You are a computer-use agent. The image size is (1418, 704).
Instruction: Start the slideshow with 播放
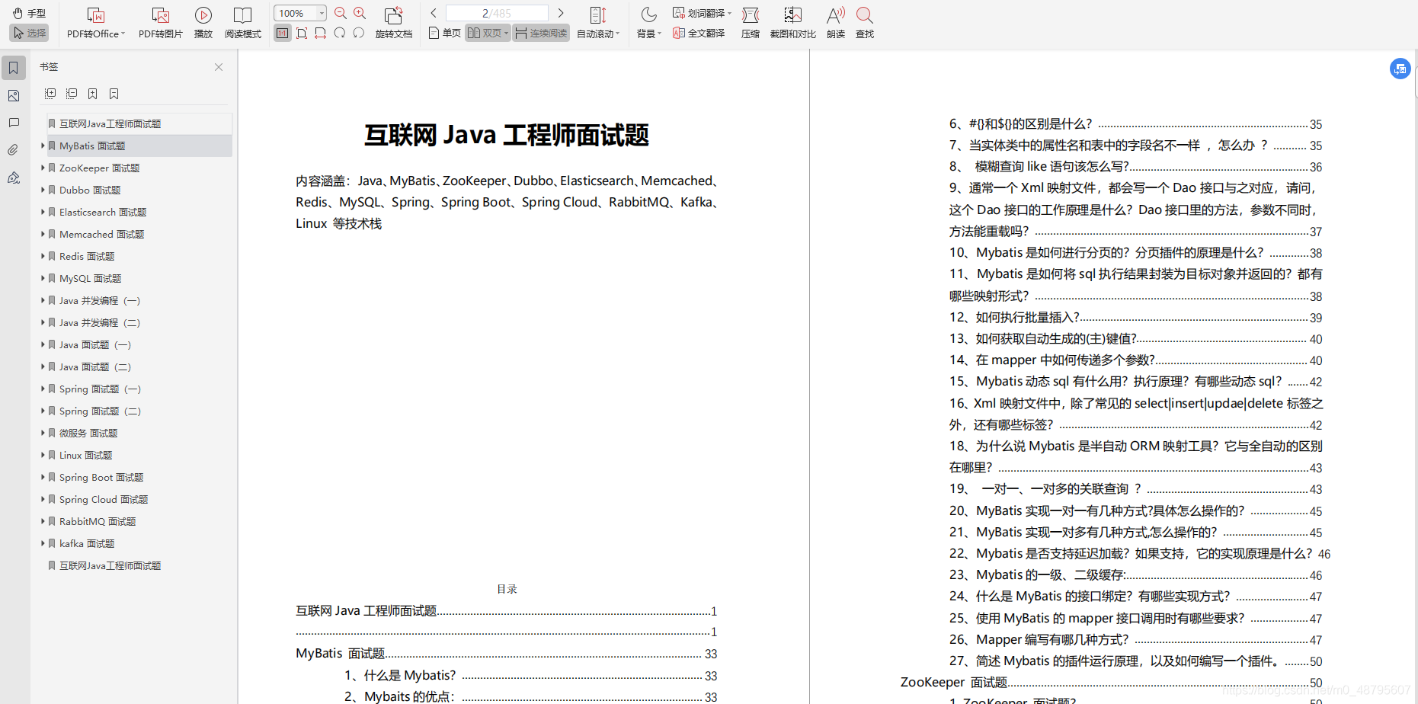(x=203, y=23)
